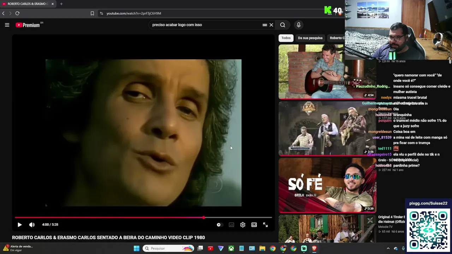Screen dimensions: 452x254
Task: Clear the YouTube search query
Action: (271, 25)
